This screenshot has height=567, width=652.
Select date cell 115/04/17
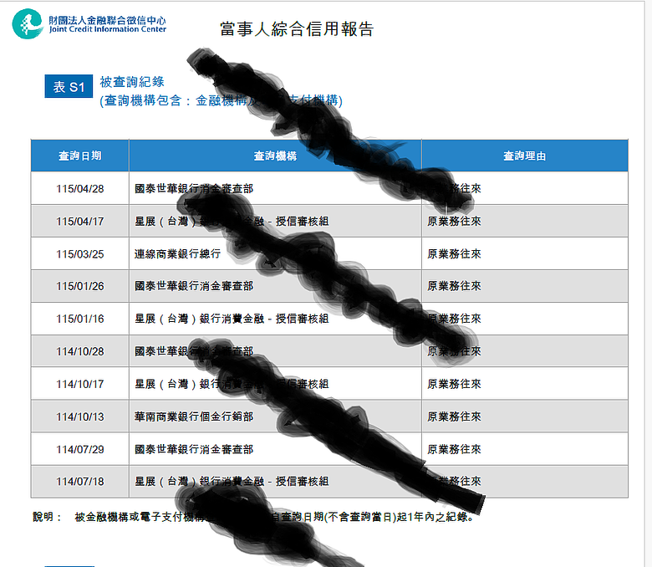click(x=80, y=222)
